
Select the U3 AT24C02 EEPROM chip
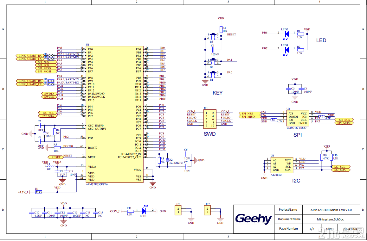(x=282, y=165)
